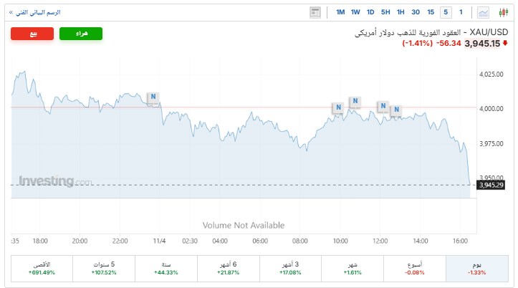Open the news marker near 10:00
The height and width of the screenshot is (288, 518).
pyautogui.click(x=337, y=108)
